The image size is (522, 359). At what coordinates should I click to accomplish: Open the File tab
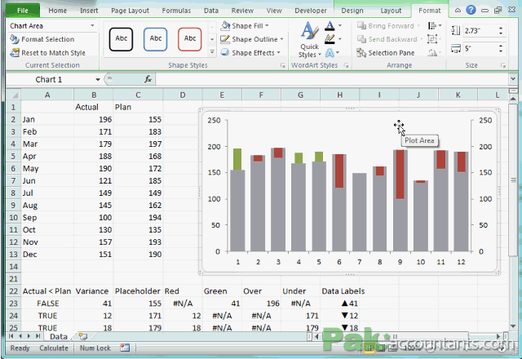pos(23,11)
